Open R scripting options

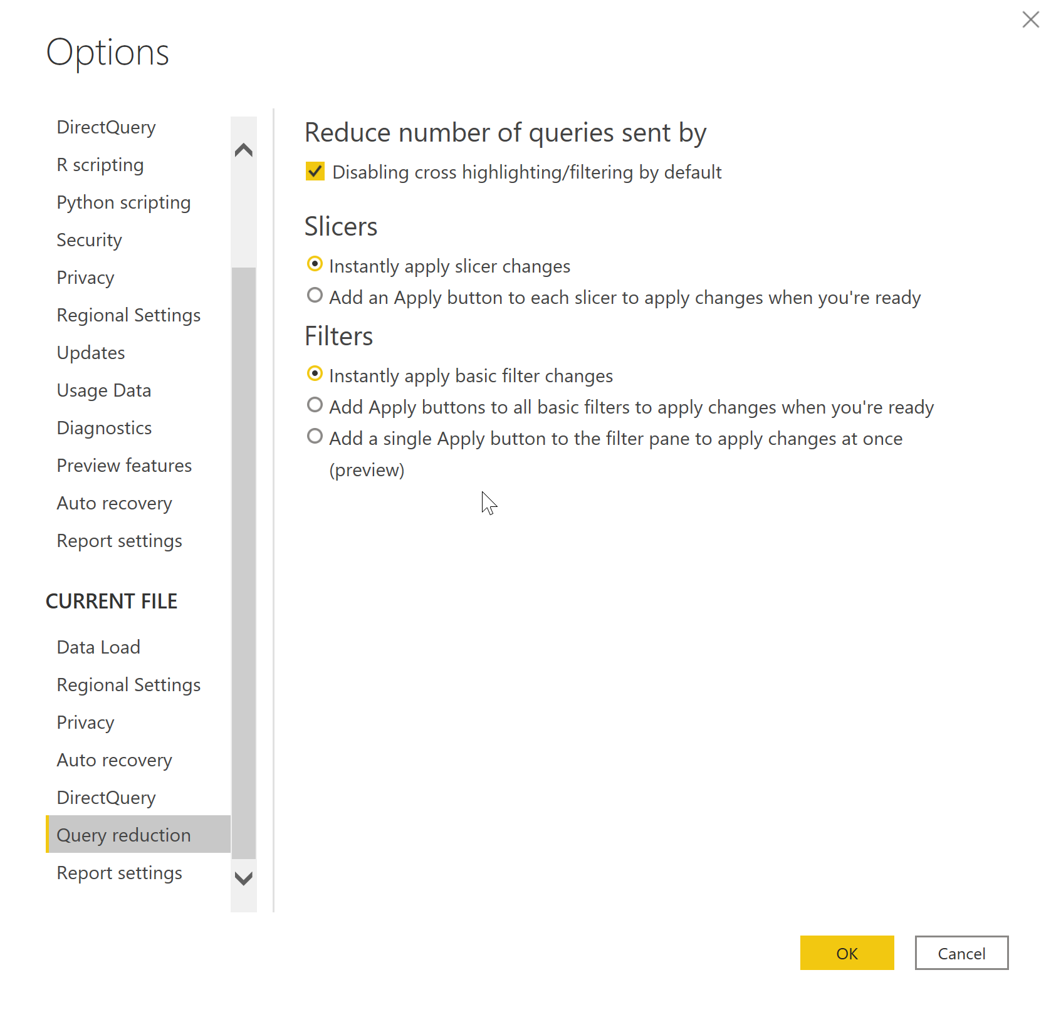tap(100, 165)
